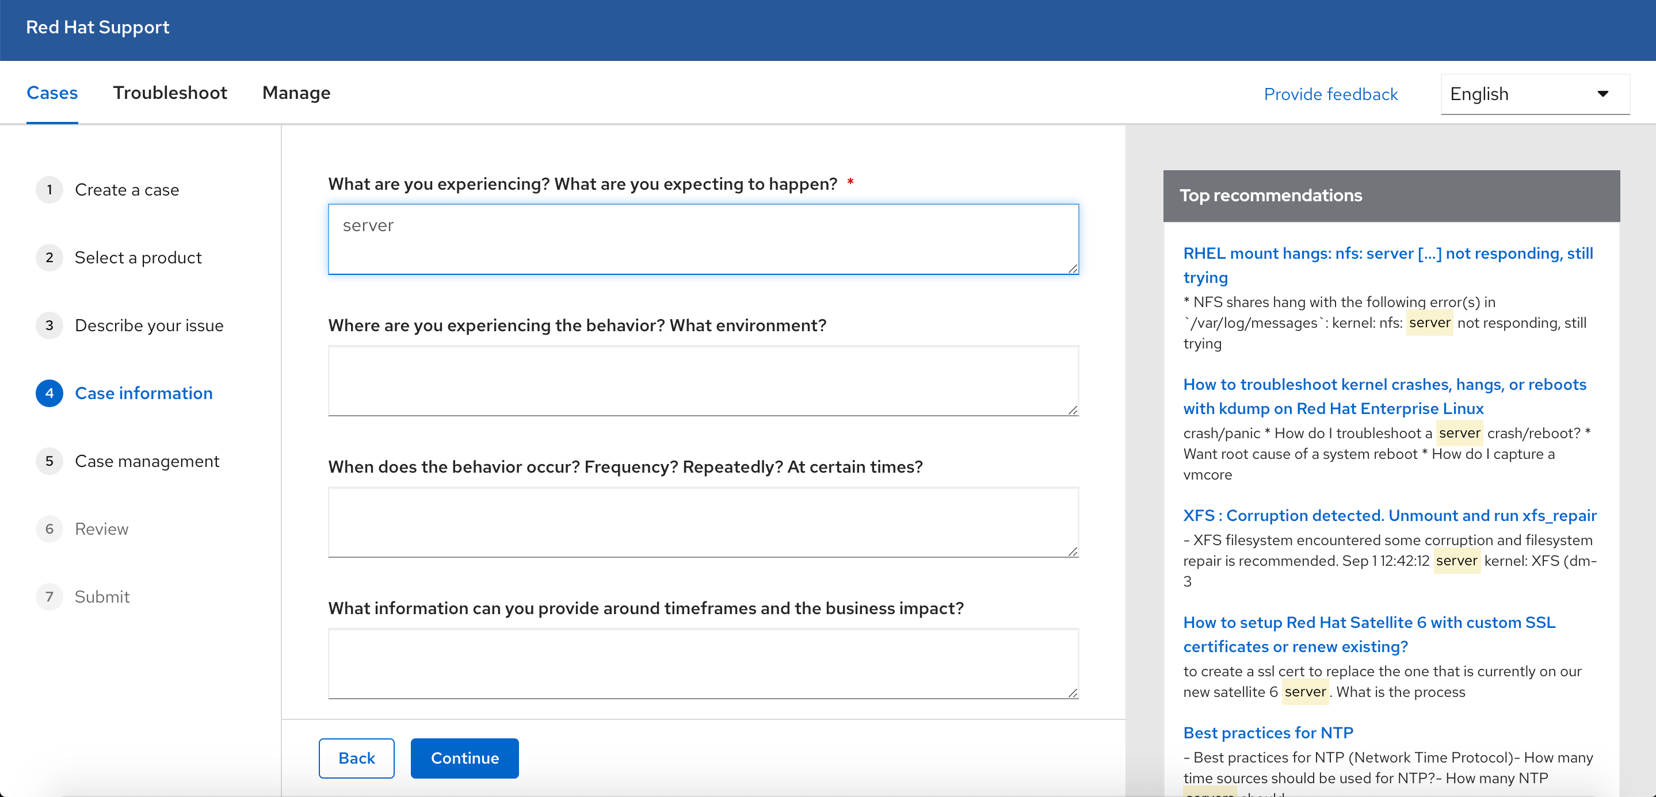Go back with the Back button
Image resolution: width=1656 pixels, height=797 pixels.
[x=356, y=758]
